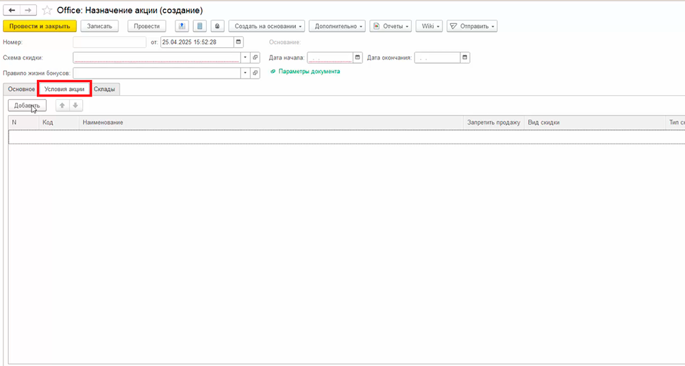Click the forward navigation arrow
This screenshot has height=366, width=685.
tap(28, 10)
